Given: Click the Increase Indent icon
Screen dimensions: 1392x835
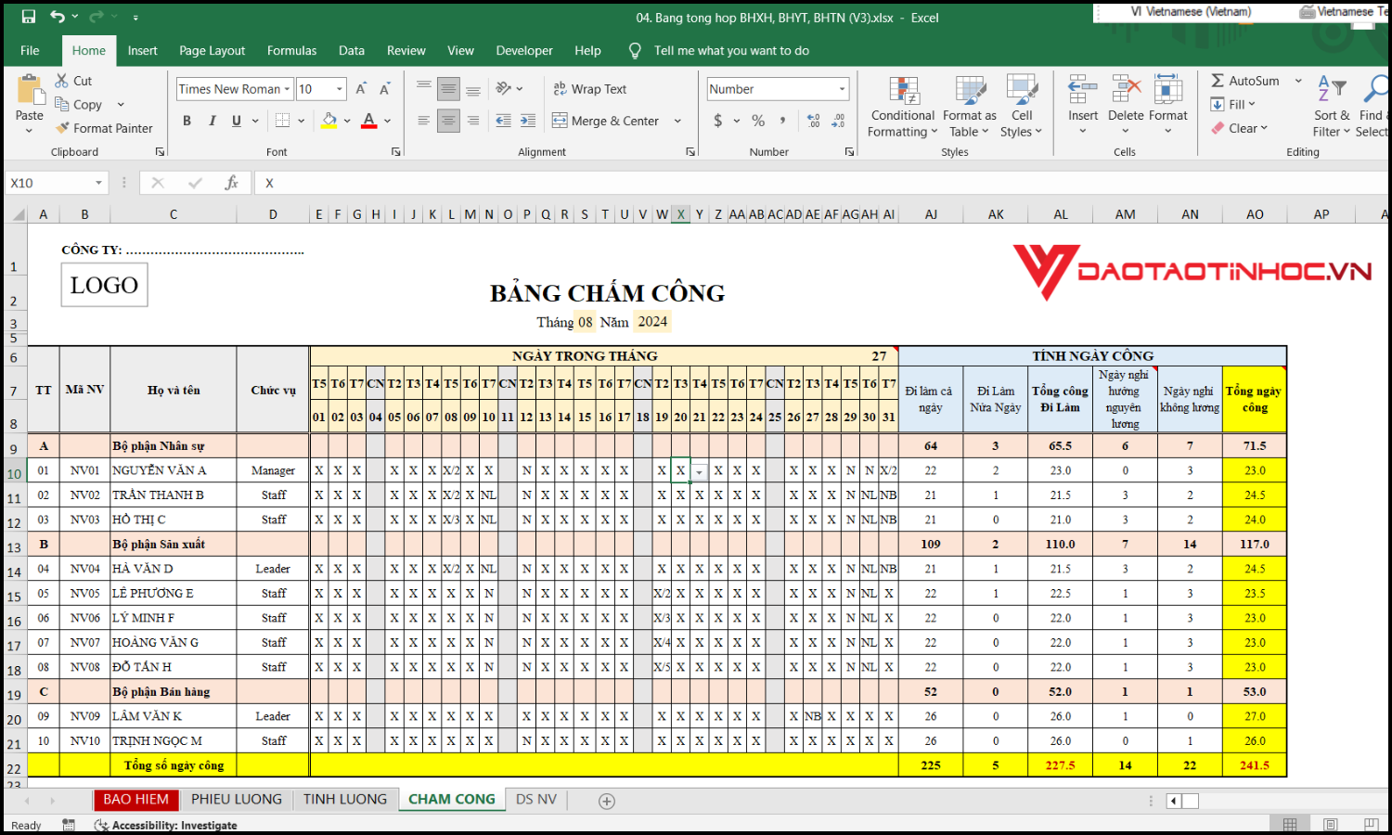Looking at the screenshot, I should pyautogui.click(x=527, y=121).
